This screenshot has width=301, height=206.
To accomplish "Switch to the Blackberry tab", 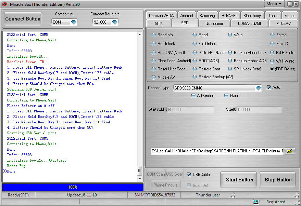I will pyautogui.click(x=252, y=15).
